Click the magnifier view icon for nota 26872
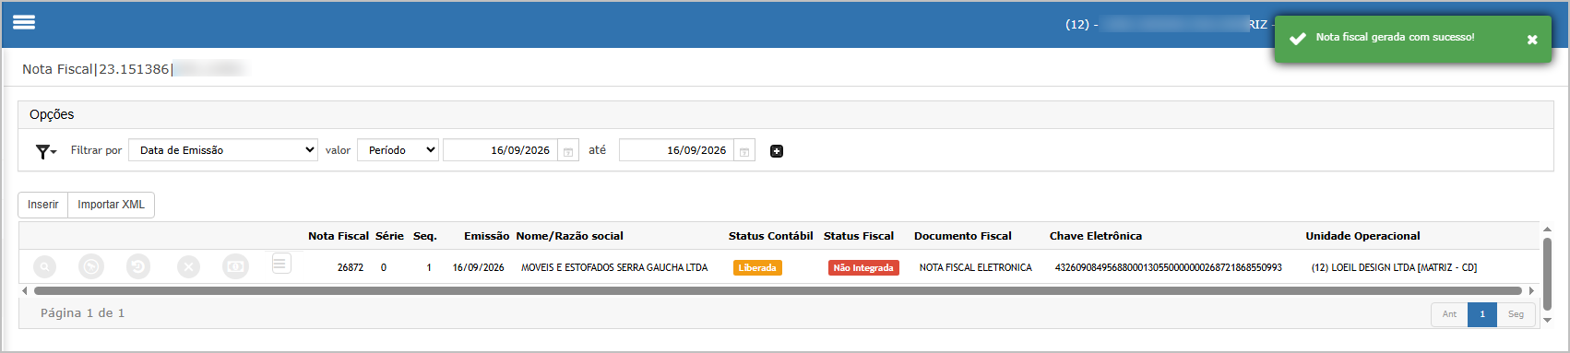Screen dimensions: 1570x353 (44, 267)
